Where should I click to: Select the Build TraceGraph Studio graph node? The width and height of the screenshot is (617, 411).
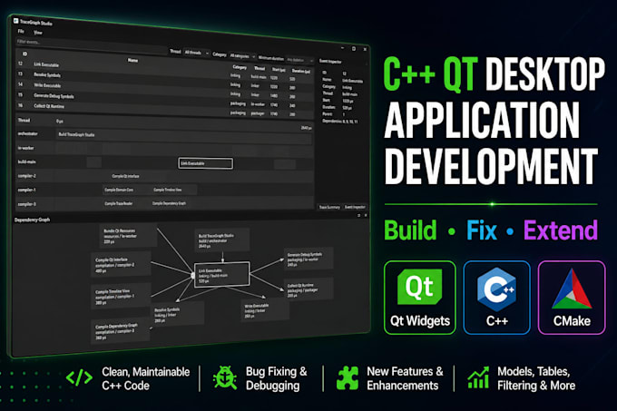coord(222,240)
